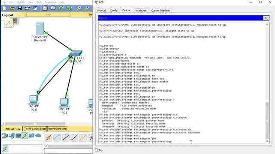Viewport: 275px width, 154px height.
Task: Switch to the Config tab in PC0
Action: [114, 10]
